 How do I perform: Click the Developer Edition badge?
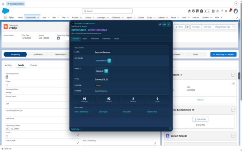pyautogui.click(x=16, y=4)
